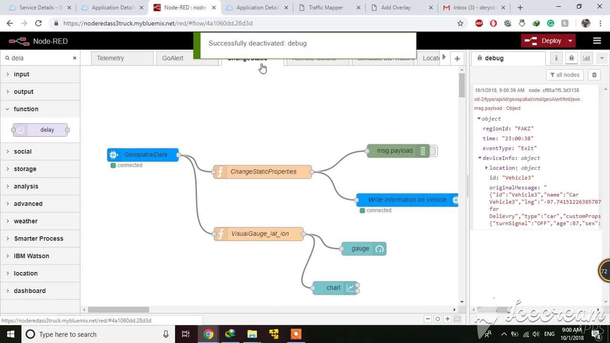This screenshot has height=343, width=610.
Task: Open a new browser tab
Action: (520, 8)
